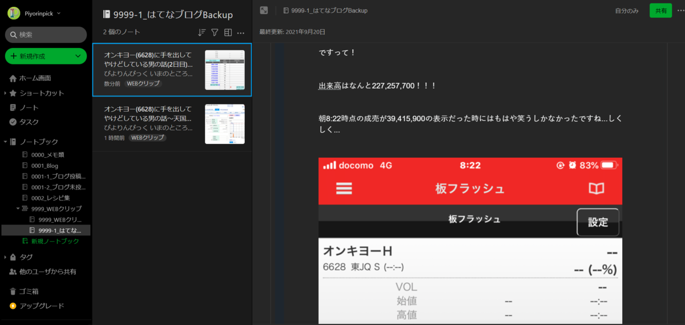Select the 0001_Blog notebook
The width and height of the screenshot is (685, 325).
click(45, 166)
